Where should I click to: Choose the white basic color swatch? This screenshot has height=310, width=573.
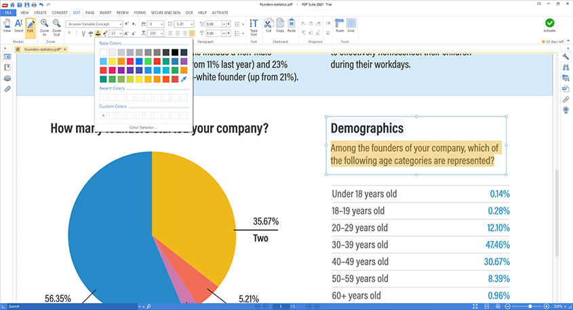104,53
